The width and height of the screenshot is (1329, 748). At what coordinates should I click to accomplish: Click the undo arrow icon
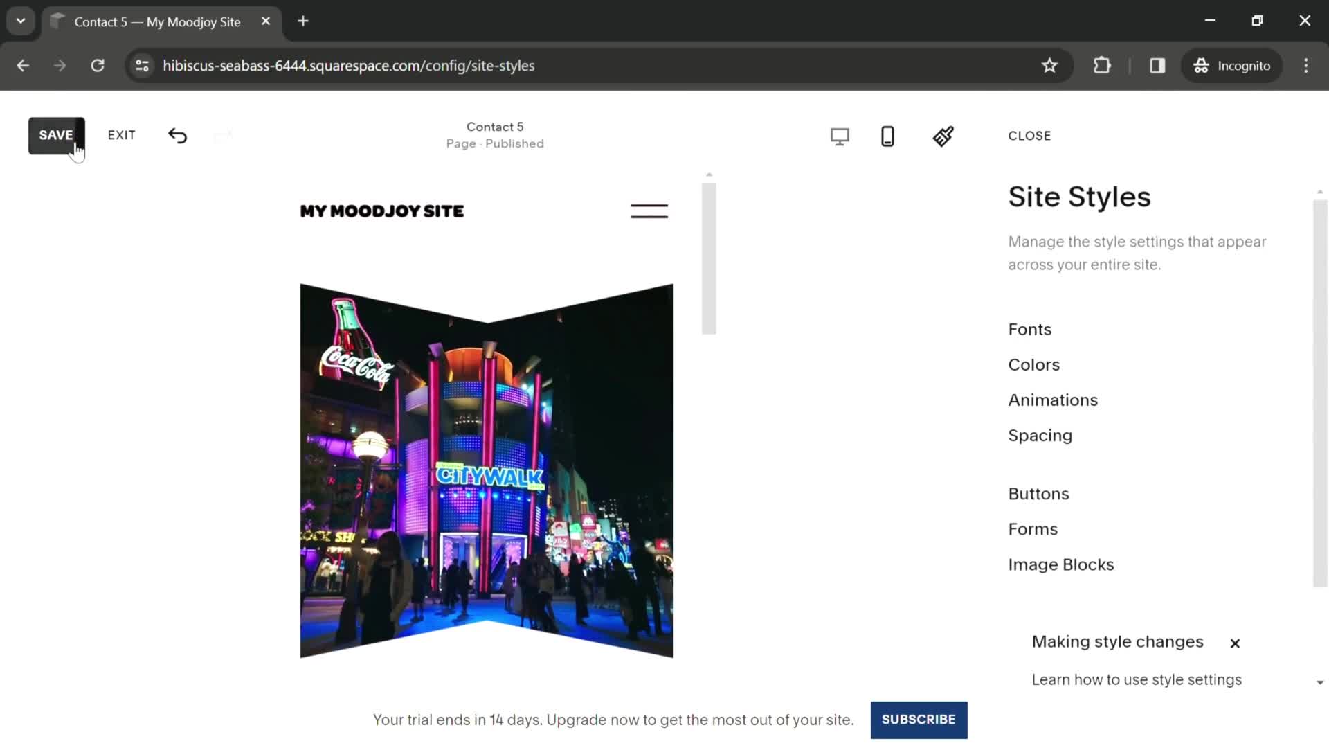[177, 136]
